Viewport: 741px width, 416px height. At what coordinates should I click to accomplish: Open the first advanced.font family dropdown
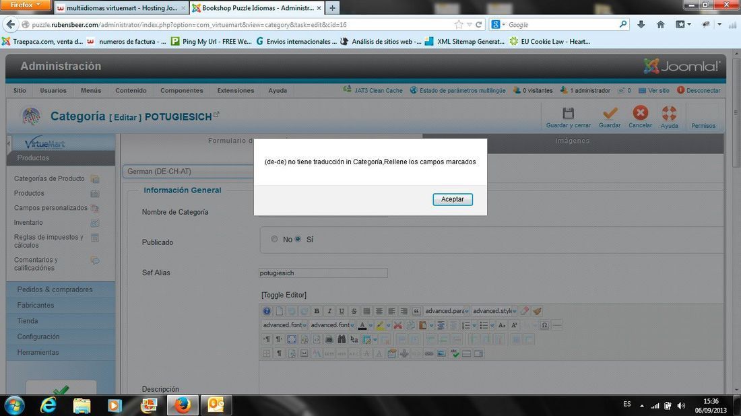point(284,325)
